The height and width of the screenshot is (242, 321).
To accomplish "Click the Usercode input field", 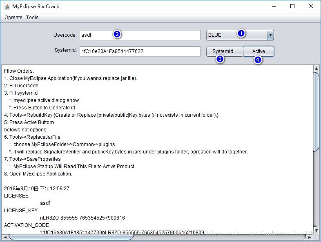I will (140, 35).
